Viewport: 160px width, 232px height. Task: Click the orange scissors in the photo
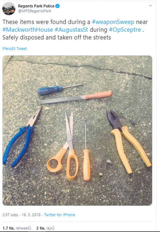tap(64, 148)
